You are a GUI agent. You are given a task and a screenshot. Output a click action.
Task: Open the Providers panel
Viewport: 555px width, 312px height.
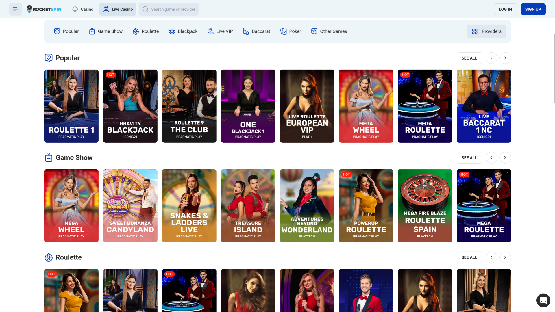(x=486, y=31)
